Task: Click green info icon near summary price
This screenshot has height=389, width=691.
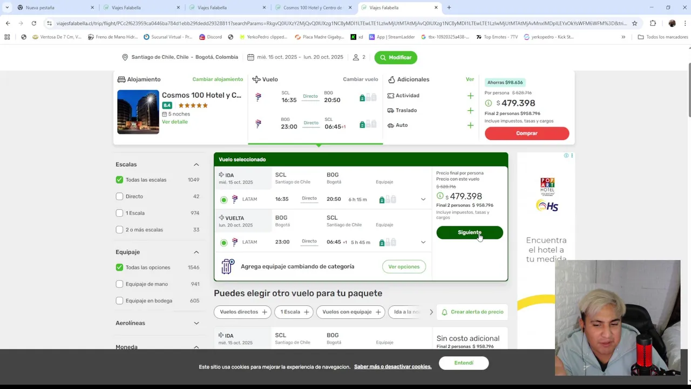Action: pos(489,103)
